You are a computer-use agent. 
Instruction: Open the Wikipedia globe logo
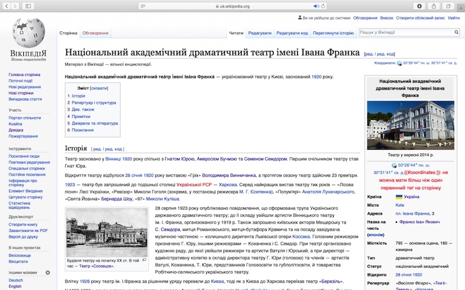tap(28, 33)
